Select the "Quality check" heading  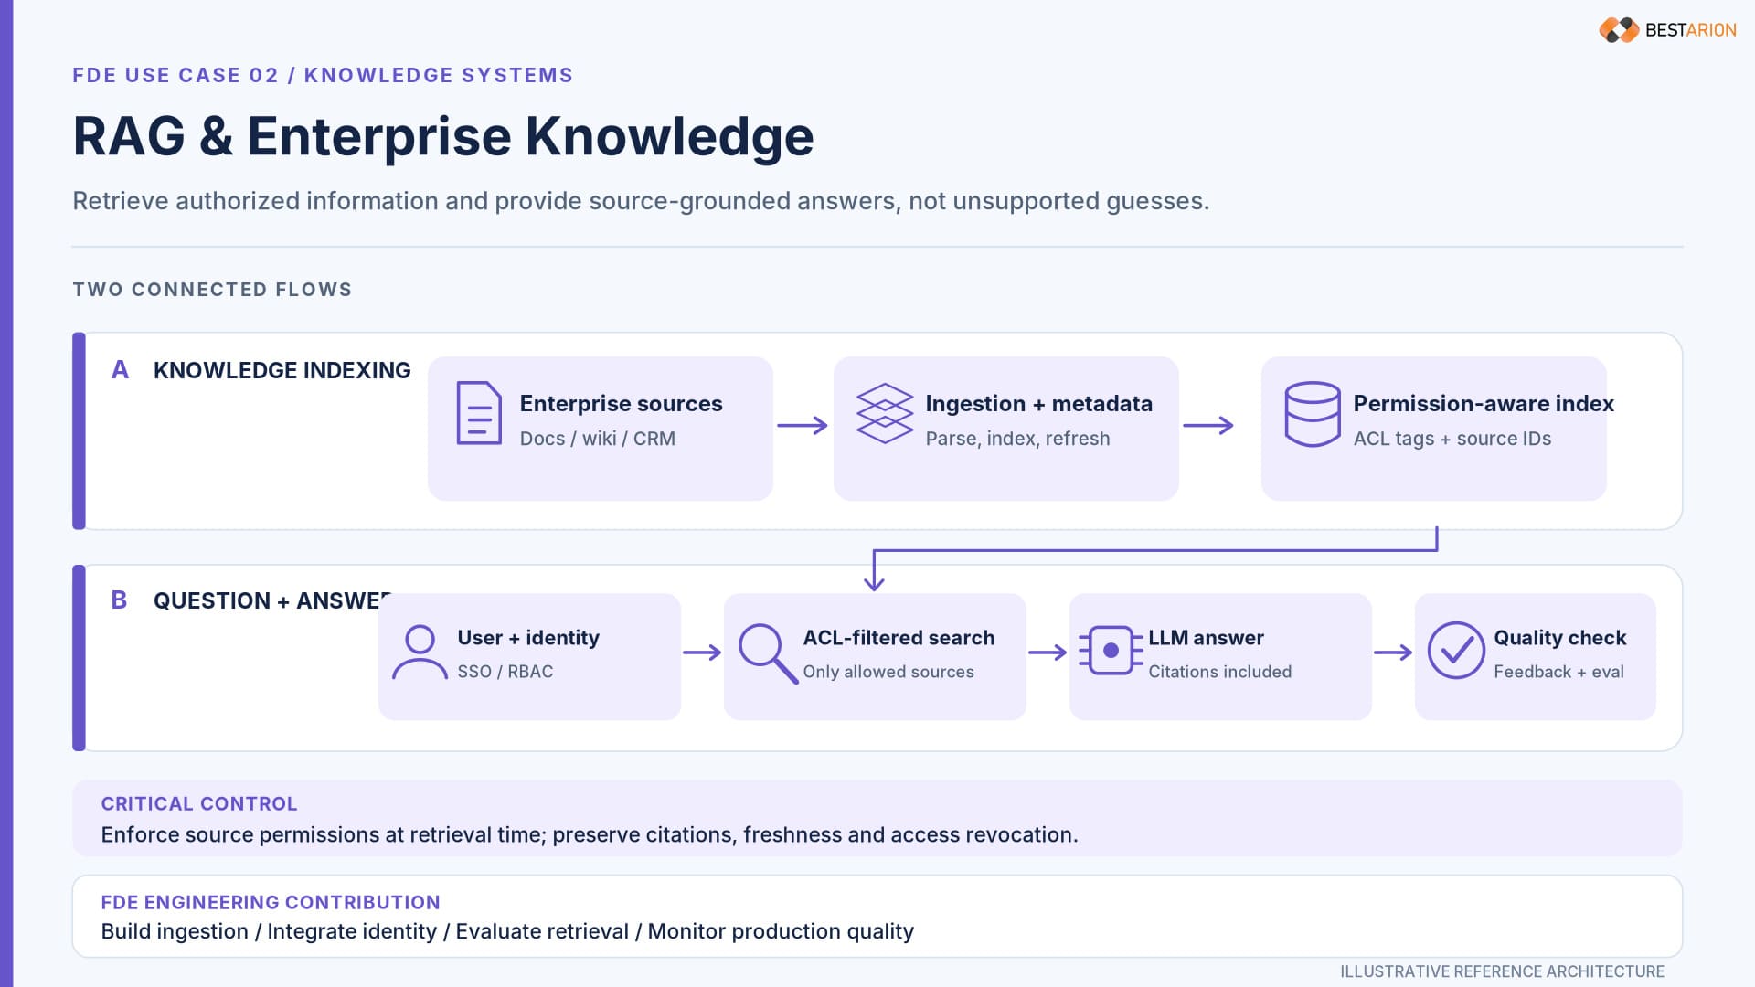[x=1559, y=637]
